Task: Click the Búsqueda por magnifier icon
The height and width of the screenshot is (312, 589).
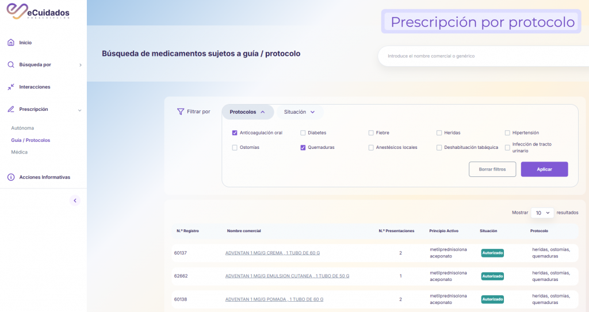Action: [x=11, y=64]
